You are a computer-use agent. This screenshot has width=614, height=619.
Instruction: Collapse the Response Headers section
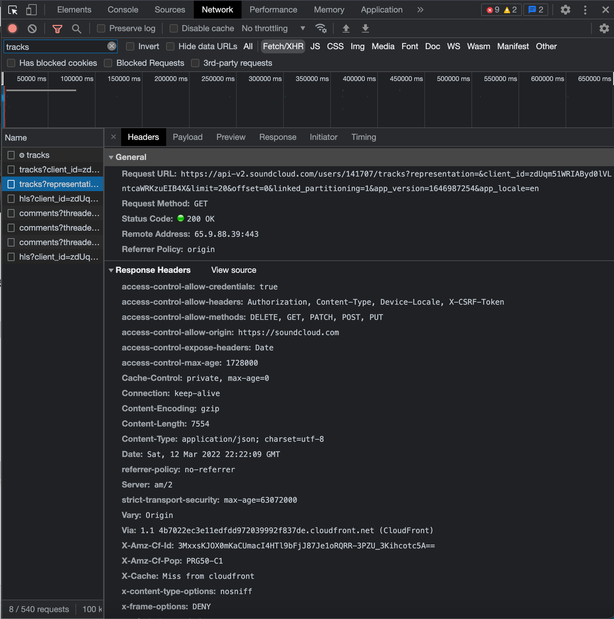[111, 270]
